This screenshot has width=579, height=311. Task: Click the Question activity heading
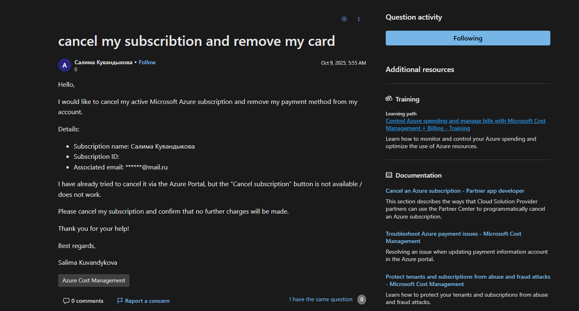click(x=414, y=17)
